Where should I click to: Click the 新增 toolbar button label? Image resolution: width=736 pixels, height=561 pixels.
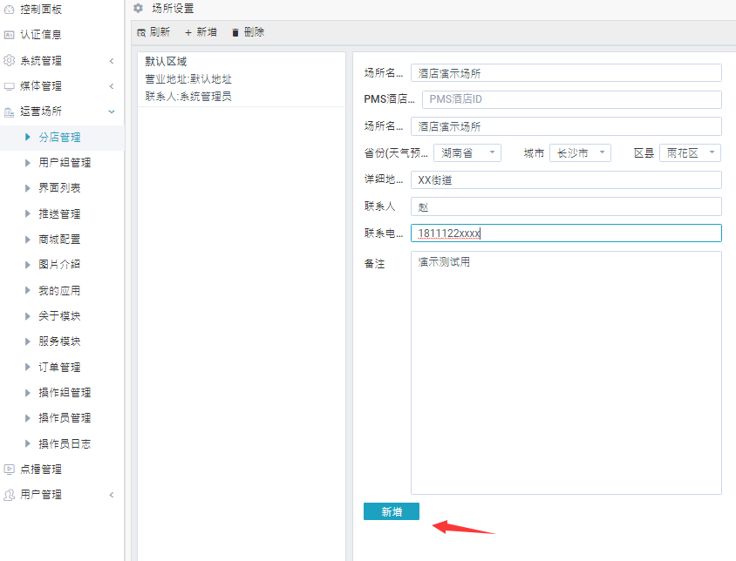[207, 32]
